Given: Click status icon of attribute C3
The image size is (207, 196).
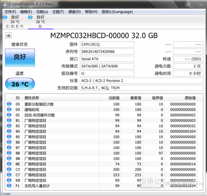Looking at the screenshot, I should pyautogui.click(x=9, y=169).
